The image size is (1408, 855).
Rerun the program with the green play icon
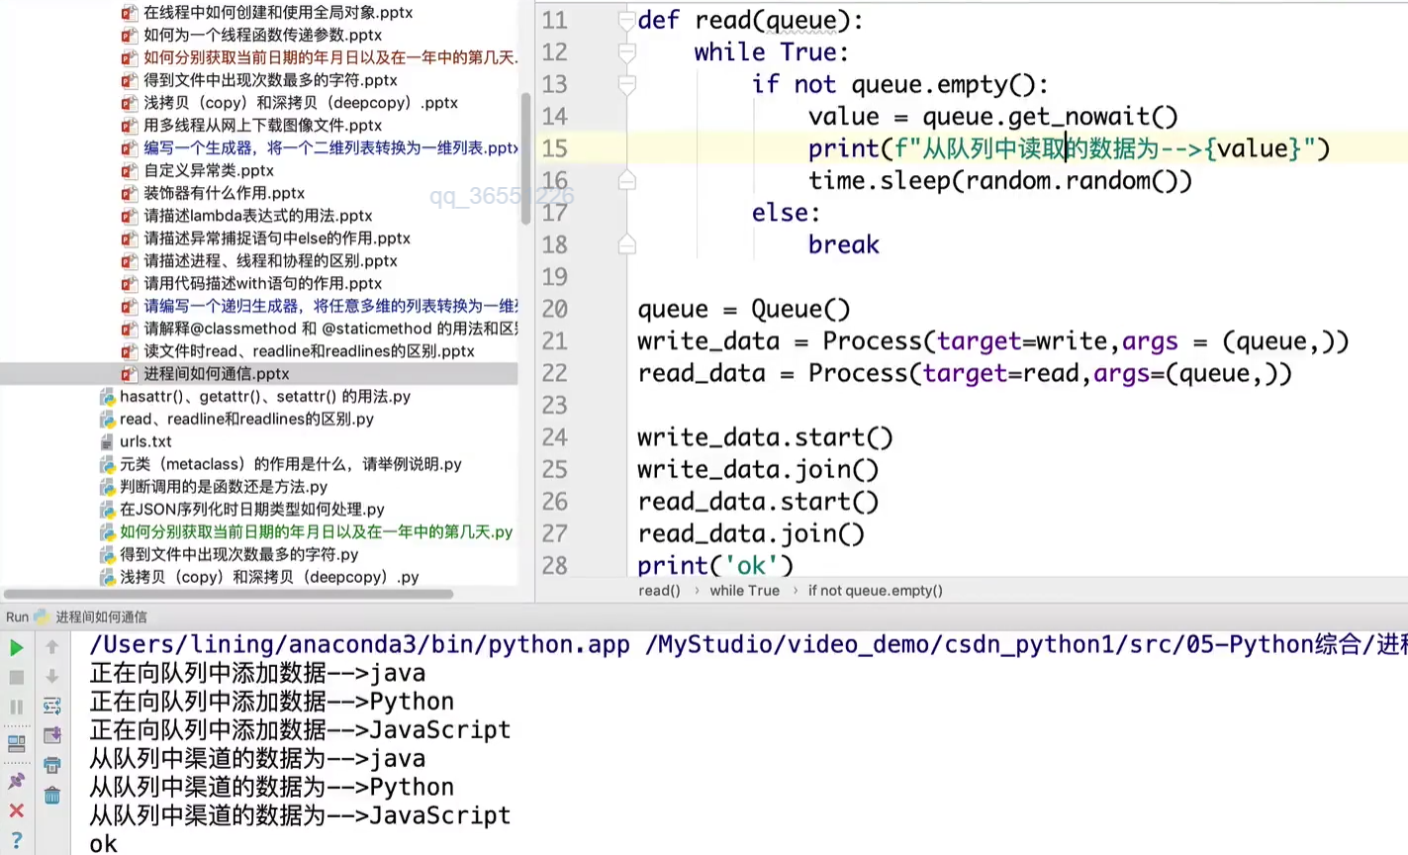16,648
